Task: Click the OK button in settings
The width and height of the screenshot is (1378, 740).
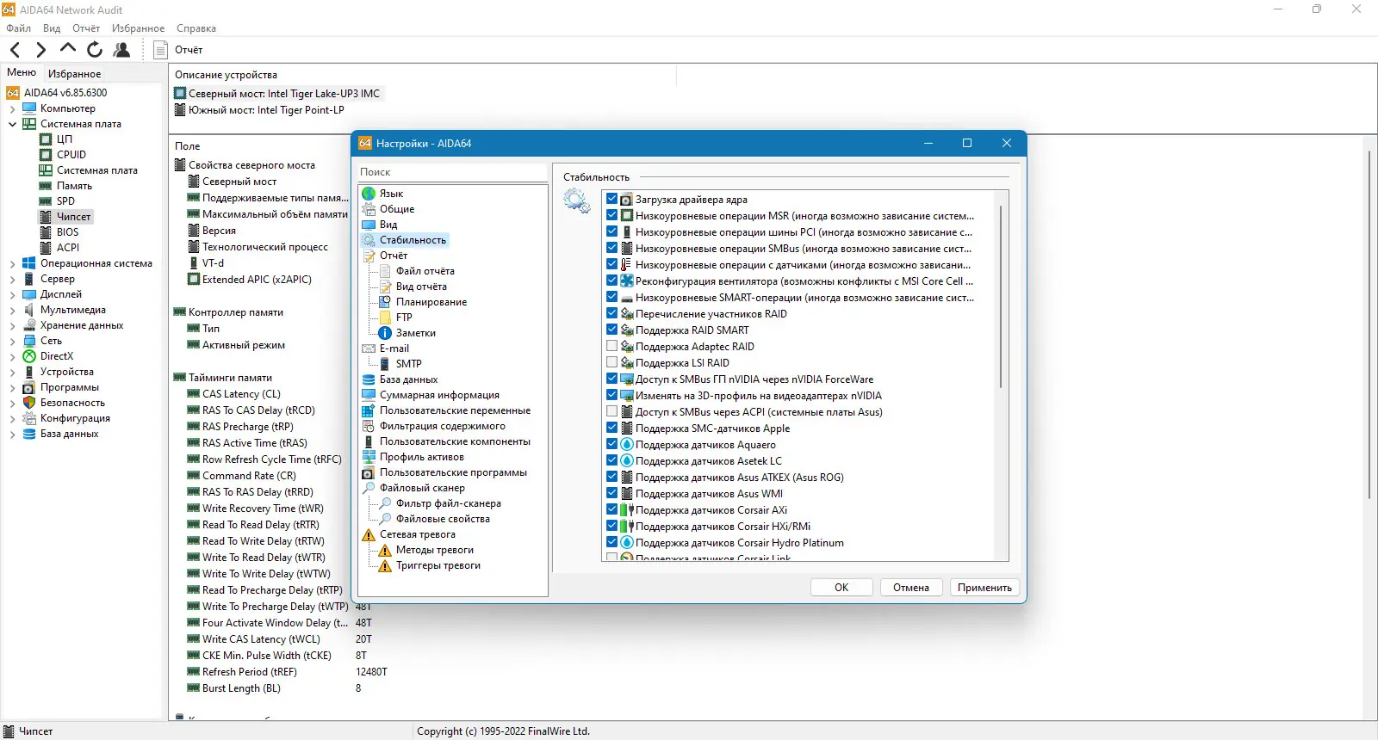Action: (841, 588)
